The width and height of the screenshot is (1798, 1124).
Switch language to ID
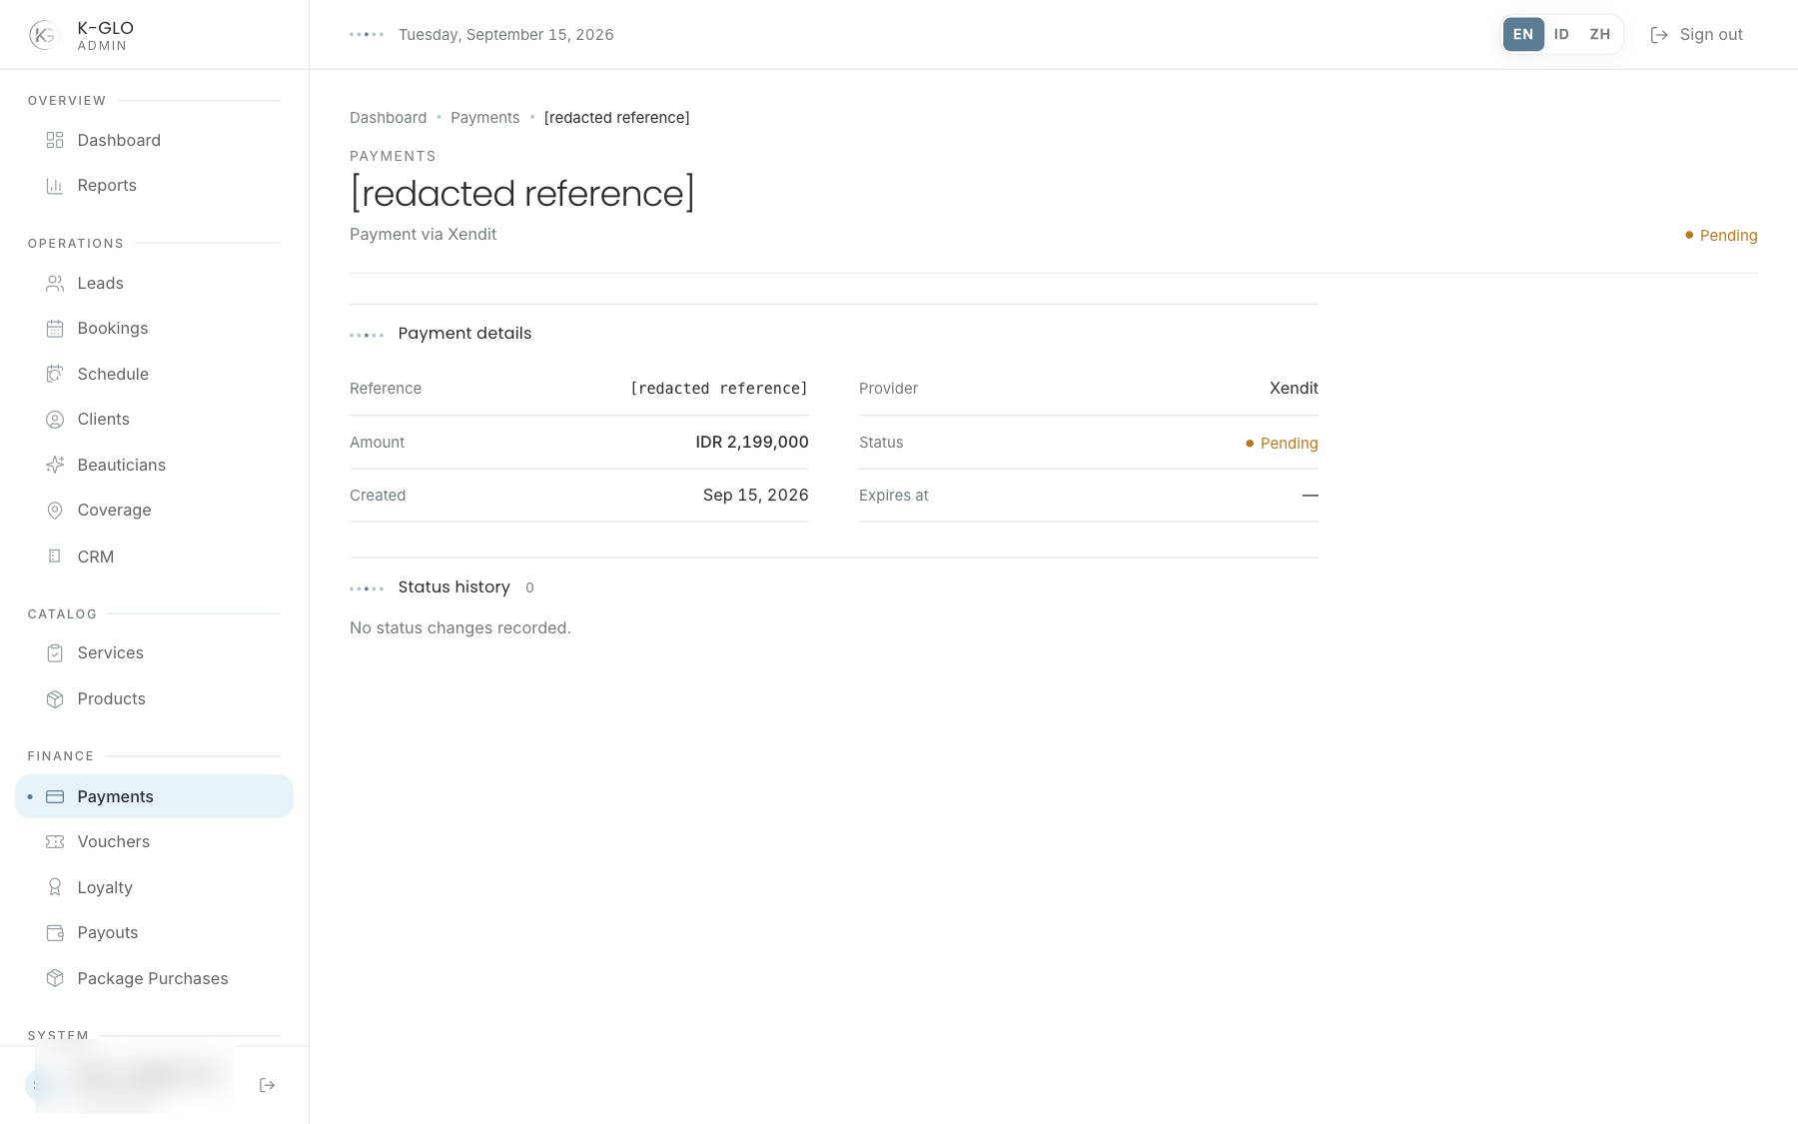[1561, 34]
